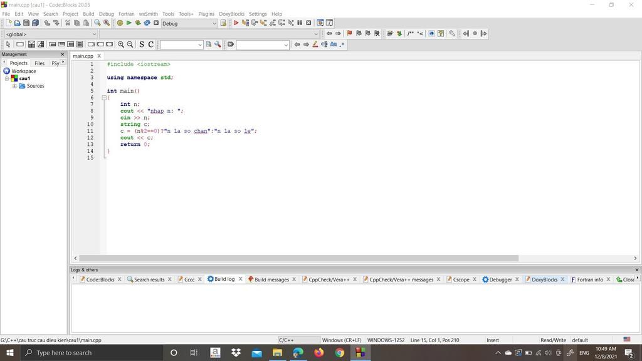Screen dimensions: 642x361
Task: Open Windows Start menu
Action: click(10, 352)
